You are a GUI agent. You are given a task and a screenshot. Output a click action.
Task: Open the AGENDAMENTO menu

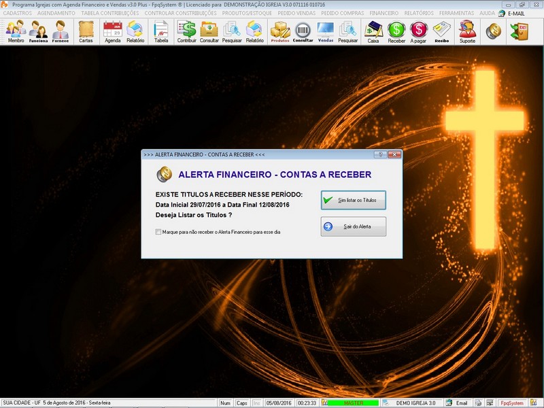pyautogui.click(x=56, y=13)
